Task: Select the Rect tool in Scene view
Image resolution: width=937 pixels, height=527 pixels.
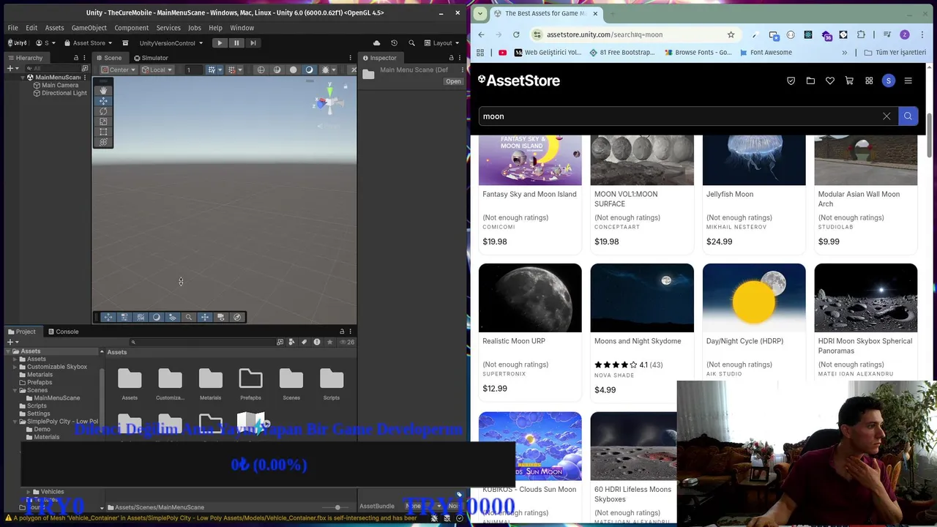Action: (103, 132)
